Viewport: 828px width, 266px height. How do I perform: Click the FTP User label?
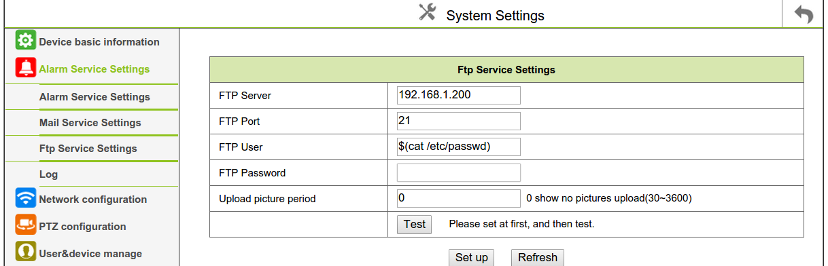[x=241, y=147]
